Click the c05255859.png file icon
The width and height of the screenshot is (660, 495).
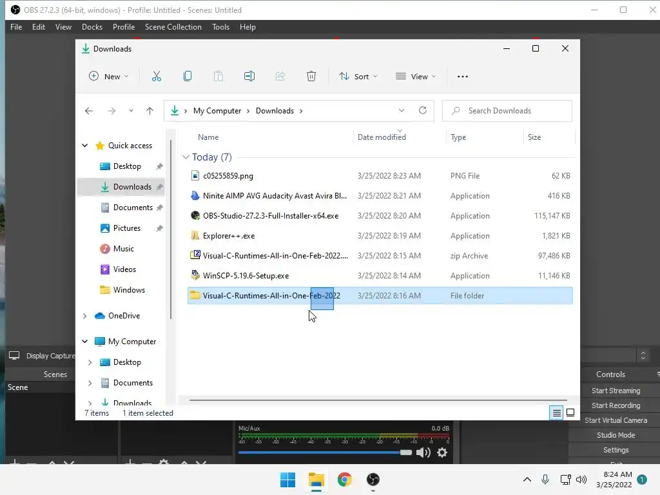pos(195,175)
